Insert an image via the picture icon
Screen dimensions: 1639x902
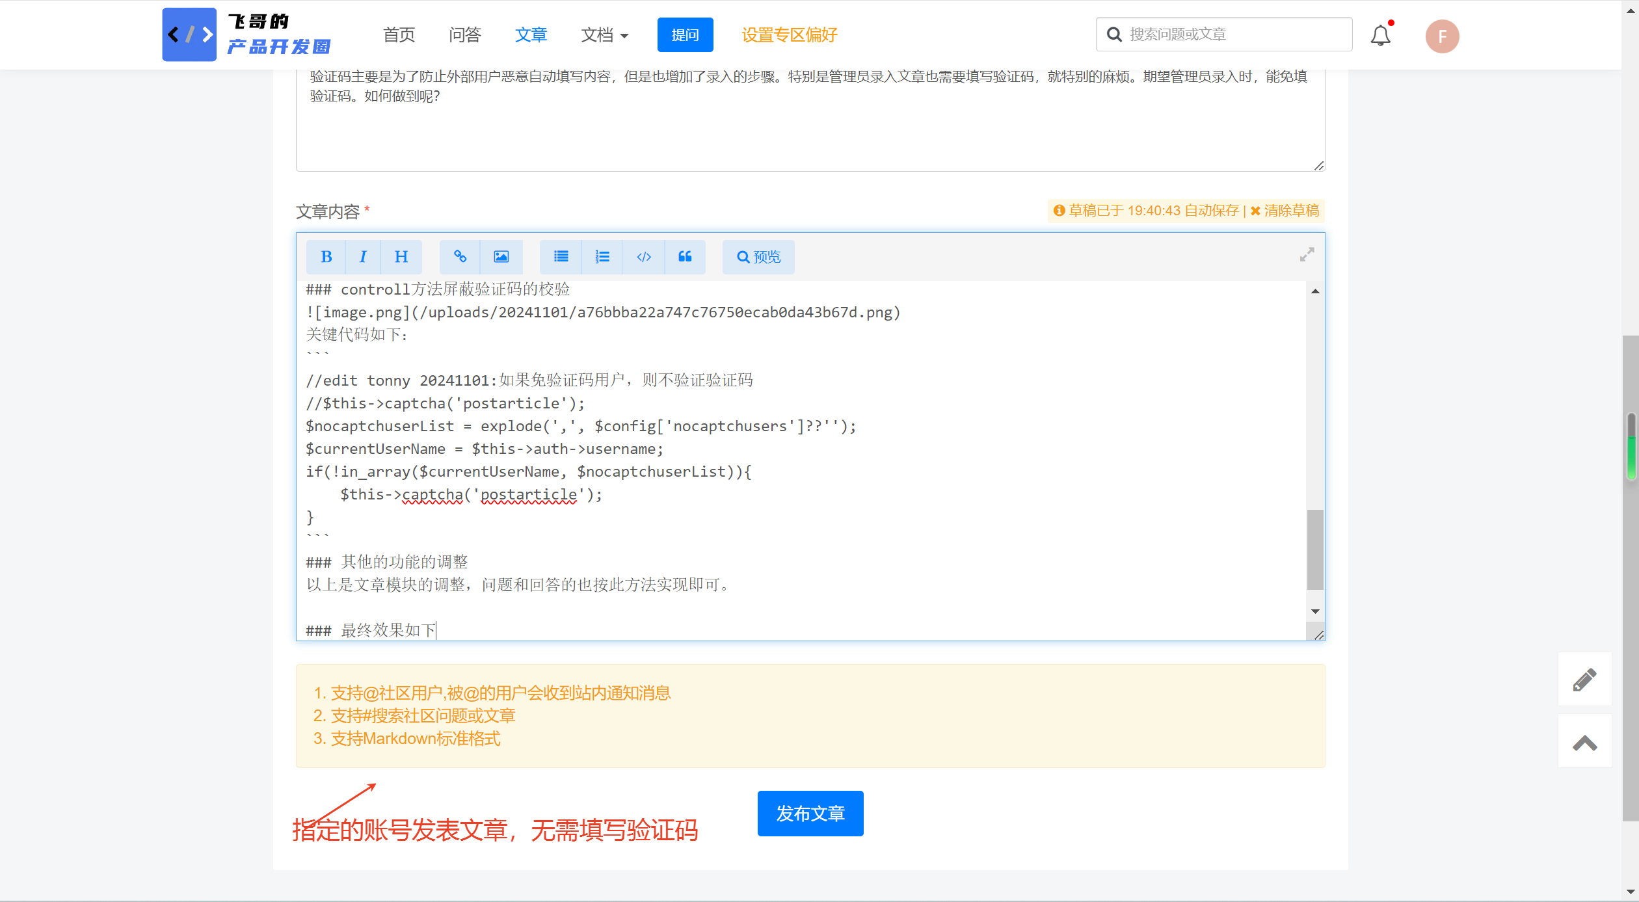click(x=501, y=257)
